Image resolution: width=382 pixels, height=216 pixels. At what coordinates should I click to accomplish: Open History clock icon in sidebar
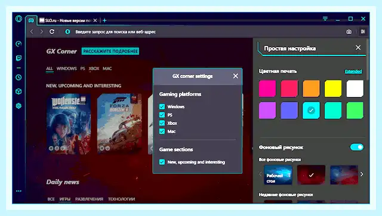point(19,77)
